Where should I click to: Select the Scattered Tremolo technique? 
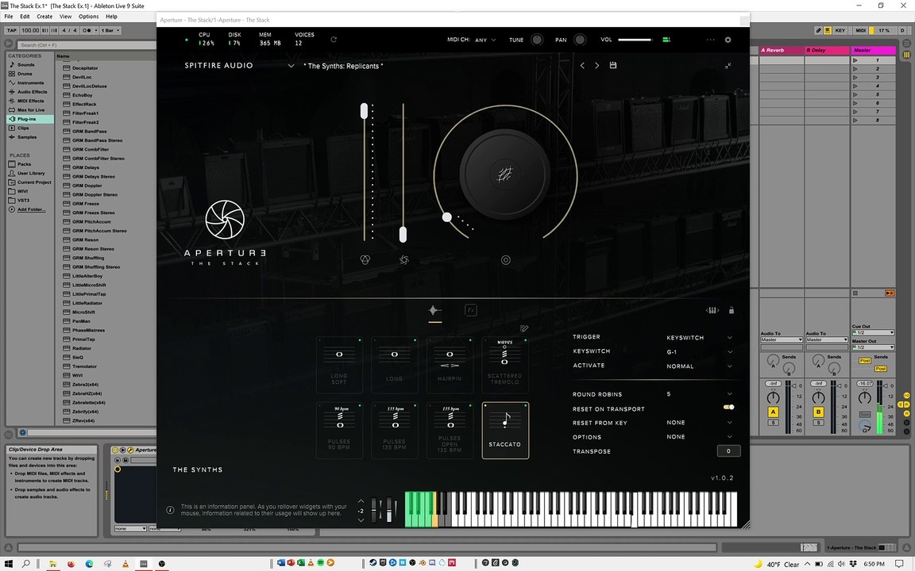[505, 365]
